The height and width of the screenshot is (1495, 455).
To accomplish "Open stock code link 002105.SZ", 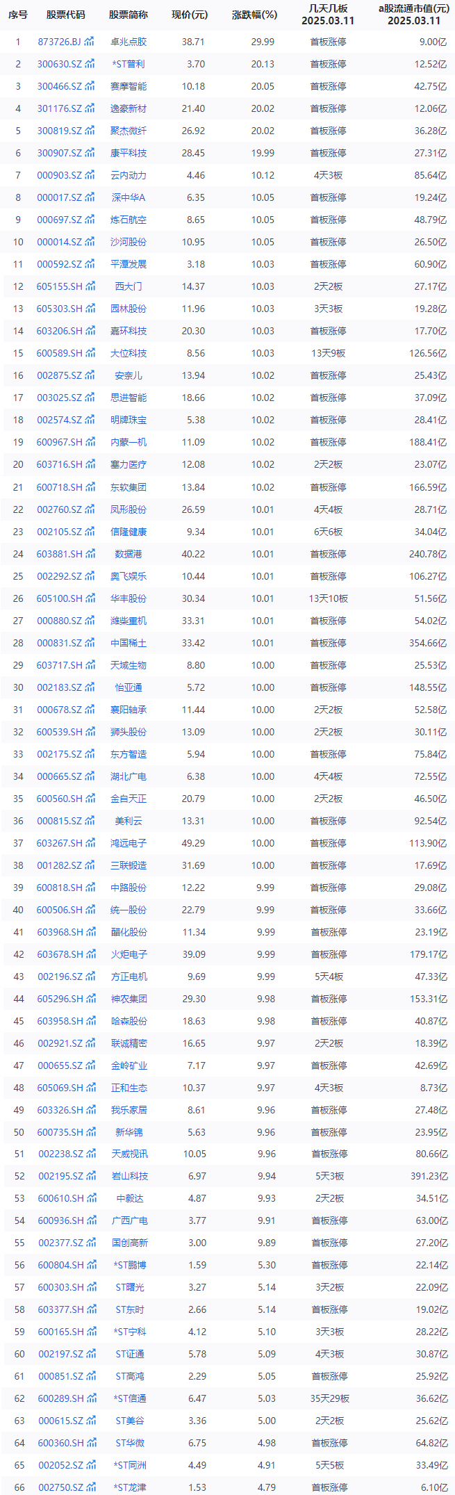I will [x=60, y=532].
